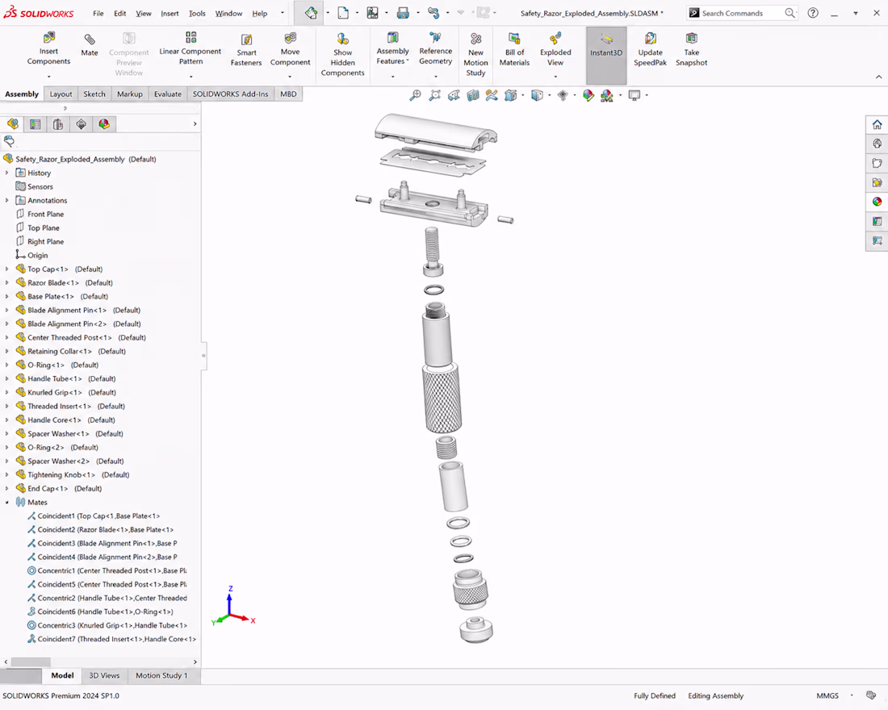888x710 pixels.
Task: Expand the Annotations tree node
Action: tap(6, 200)
